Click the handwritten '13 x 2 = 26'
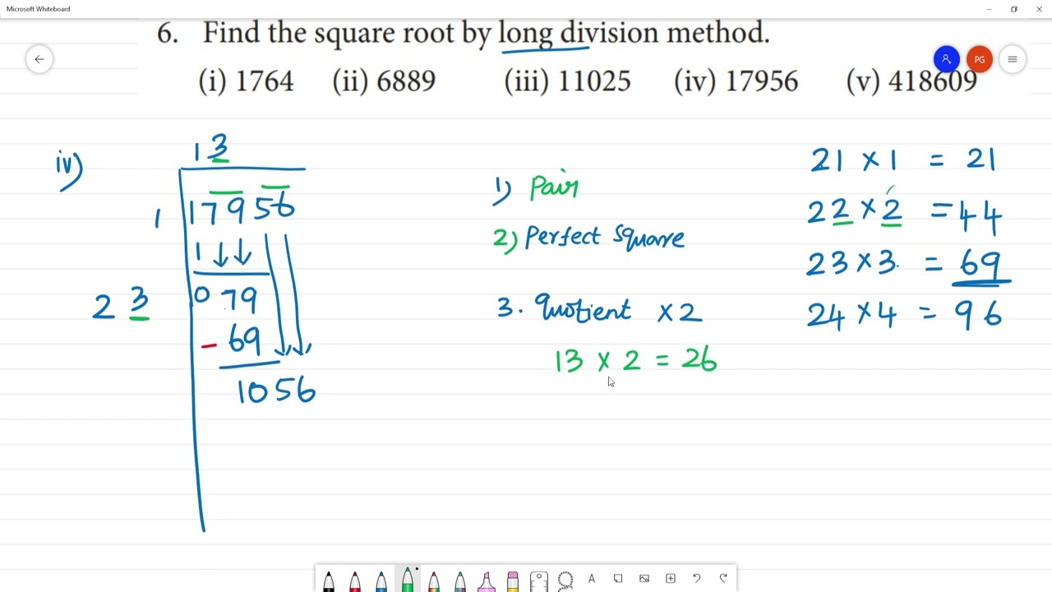Viewport: 1052px width, 592px height. 635,360
